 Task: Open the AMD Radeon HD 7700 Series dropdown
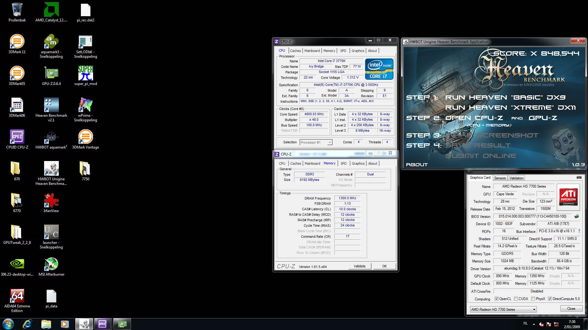[x=503, y=310]
